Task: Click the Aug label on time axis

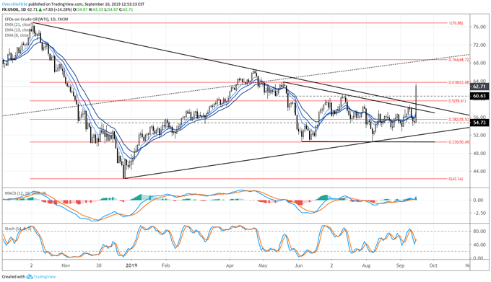Action: click(366, 265)
